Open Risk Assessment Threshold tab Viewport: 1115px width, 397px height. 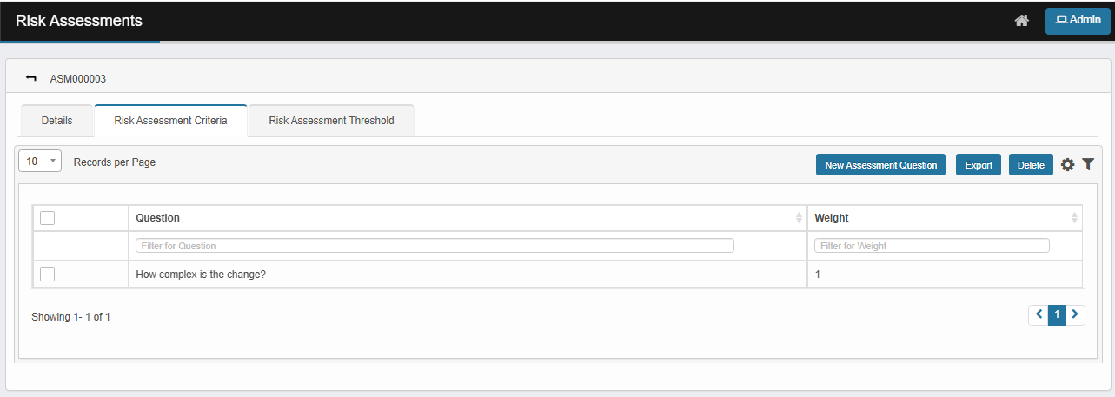[331, 121]
